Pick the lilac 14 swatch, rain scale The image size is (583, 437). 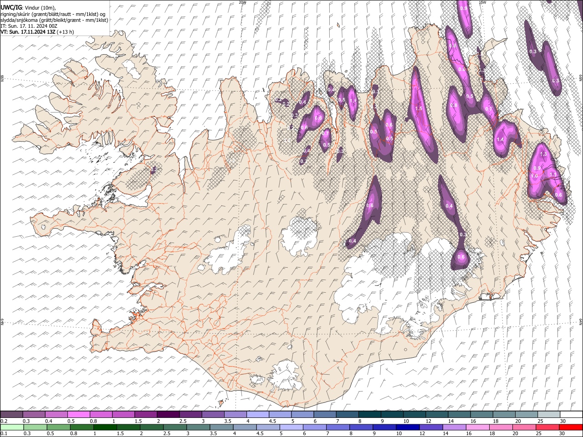coord(454,427)
